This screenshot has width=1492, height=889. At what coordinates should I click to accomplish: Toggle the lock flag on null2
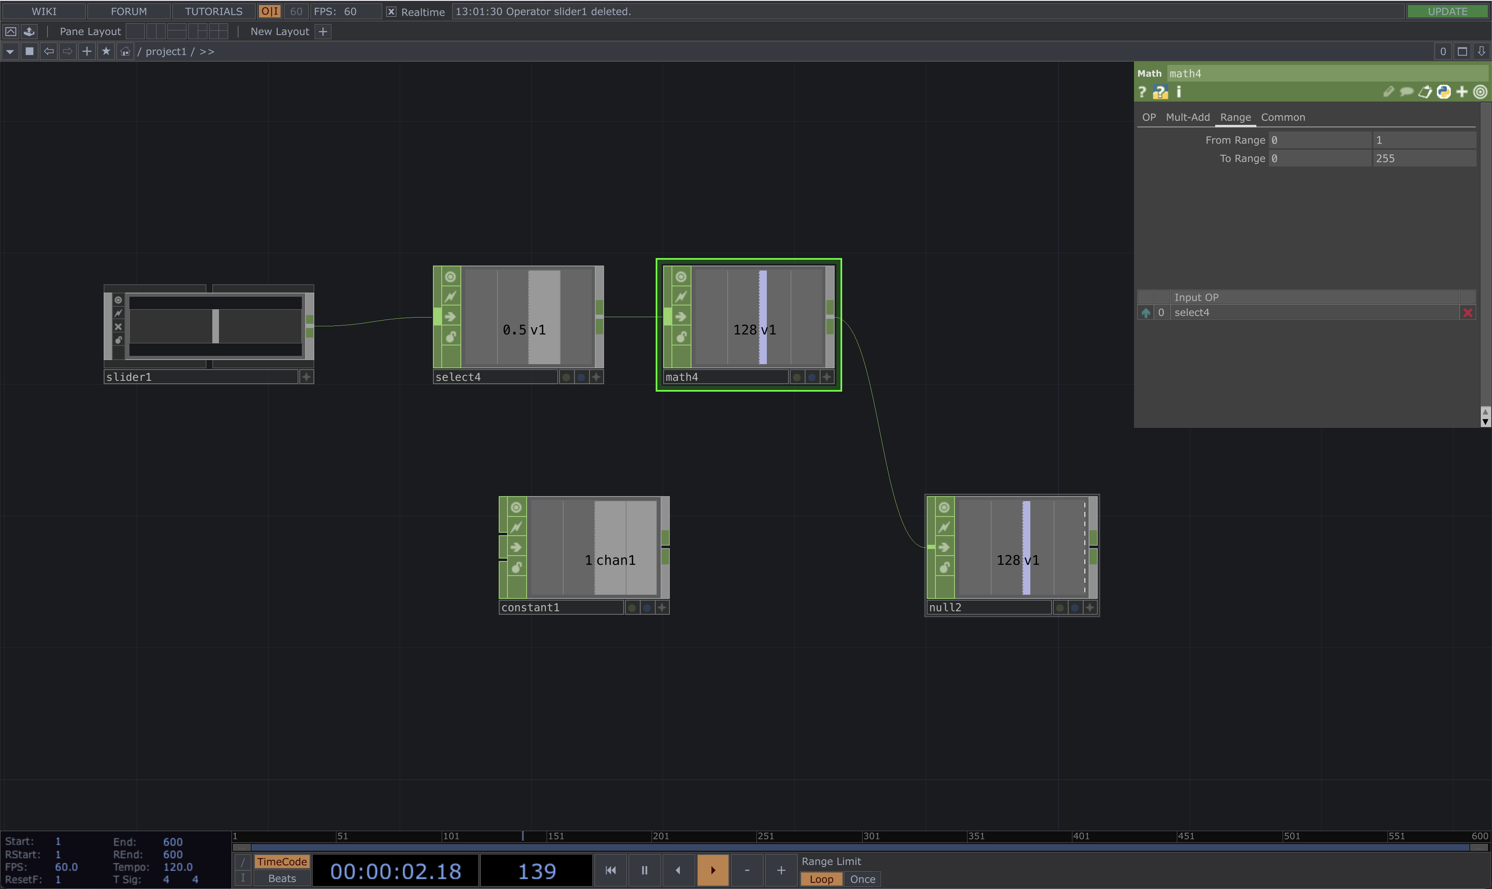coord(944,567)
